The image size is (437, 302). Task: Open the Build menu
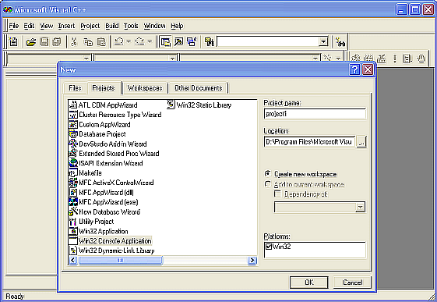112,26
